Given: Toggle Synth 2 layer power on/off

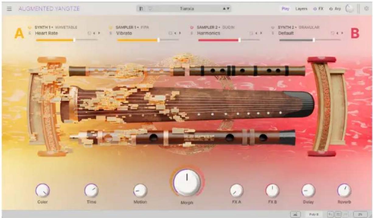Looking at the screenshot, I should (273, 27).
